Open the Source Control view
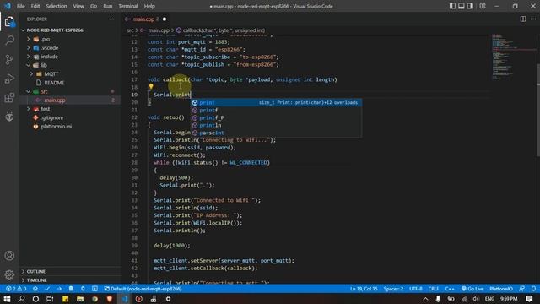The width and height of the screenshot is (540, 304). [9, 59]
